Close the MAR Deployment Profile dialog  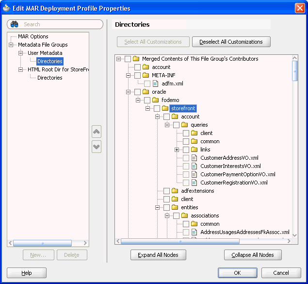point(300,8)
